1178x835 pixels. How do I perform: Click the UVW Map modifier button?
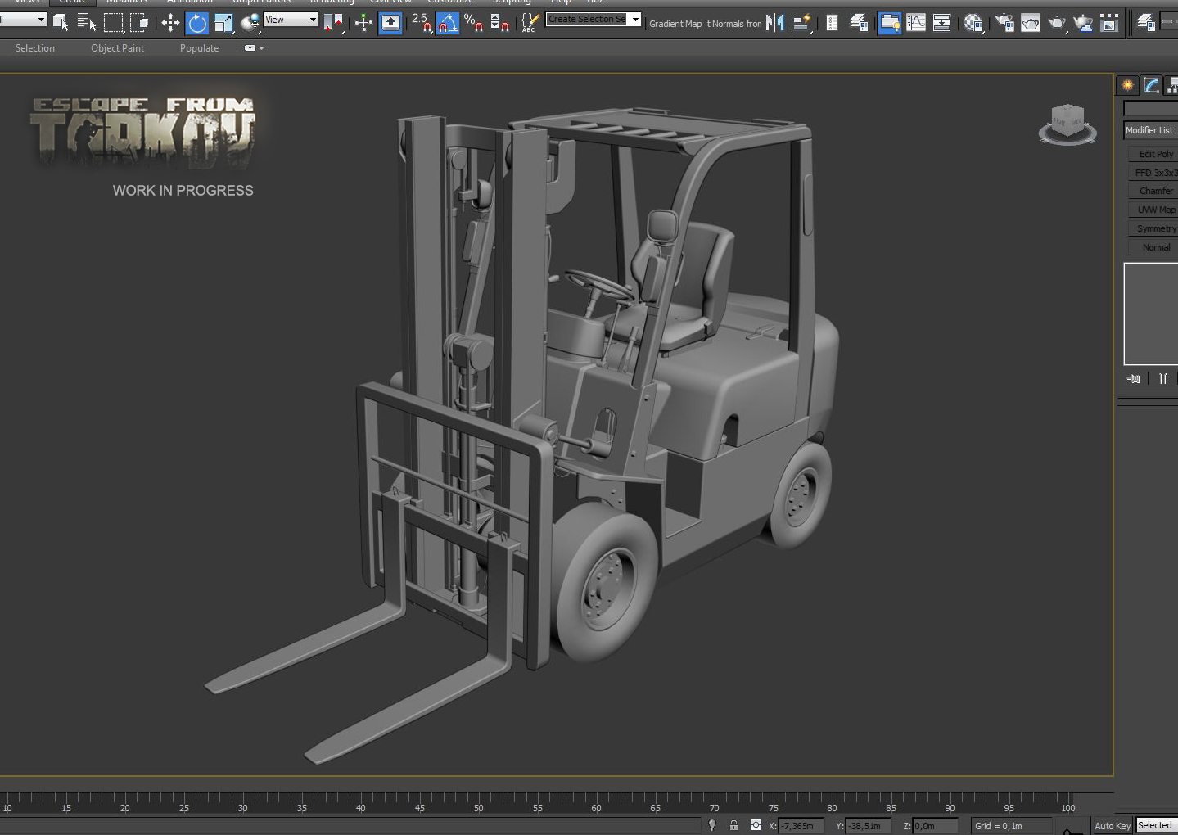1155,210
